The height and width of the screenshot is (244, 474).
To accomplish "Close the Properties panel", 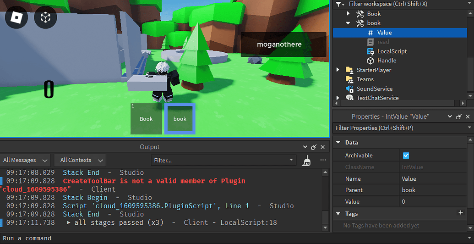I will coord(468,116).
